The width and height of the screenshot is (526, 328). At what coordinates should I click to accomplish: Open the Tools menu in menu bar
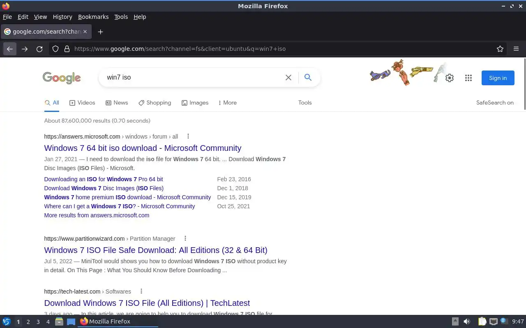[121, 17]
